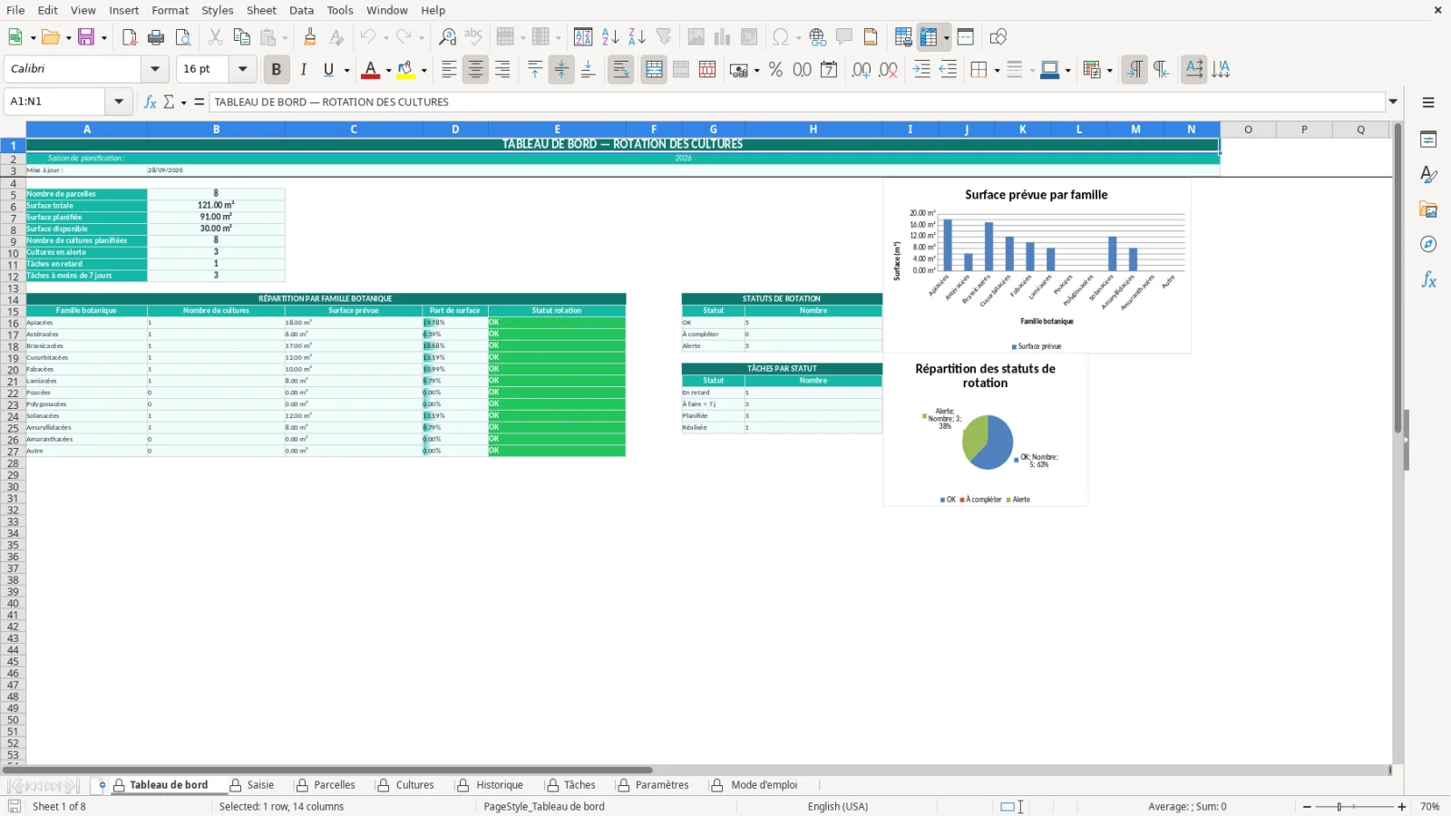1451x816 pixels.
Task: Toggle Freeze Rows and Columns
Action: click(928, 37)
